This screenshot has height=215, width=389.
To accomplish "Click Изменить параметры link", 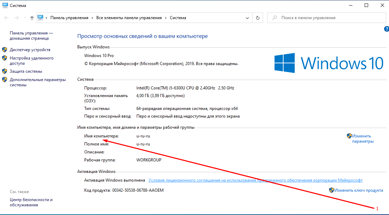I will [363, 138].
